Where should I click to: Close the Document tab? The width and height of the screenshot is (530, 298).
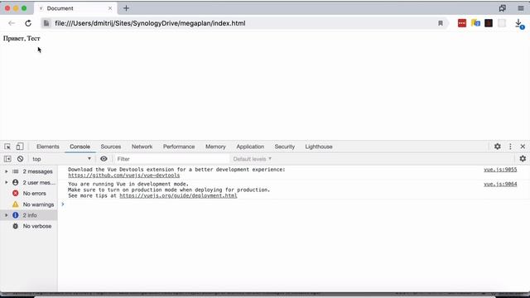click(x=110, y=8)
